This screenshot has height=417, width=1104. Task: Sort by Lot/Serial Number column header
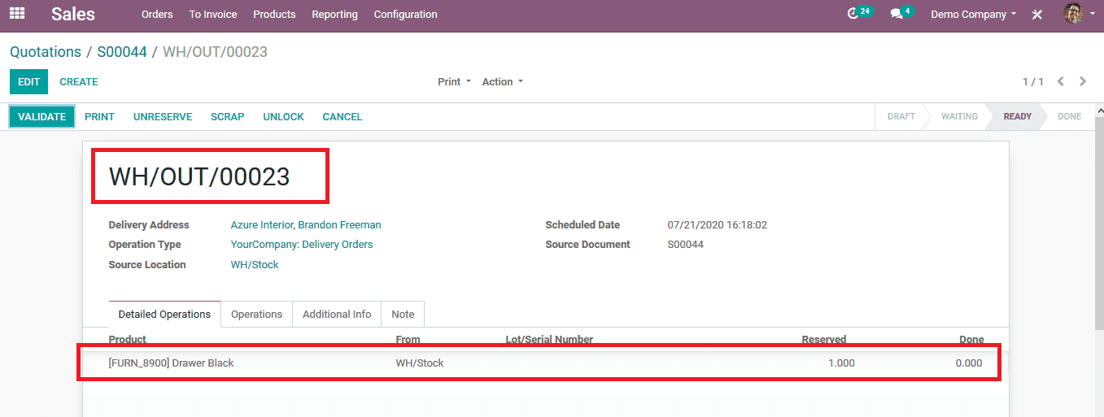(x=549, y=340)
